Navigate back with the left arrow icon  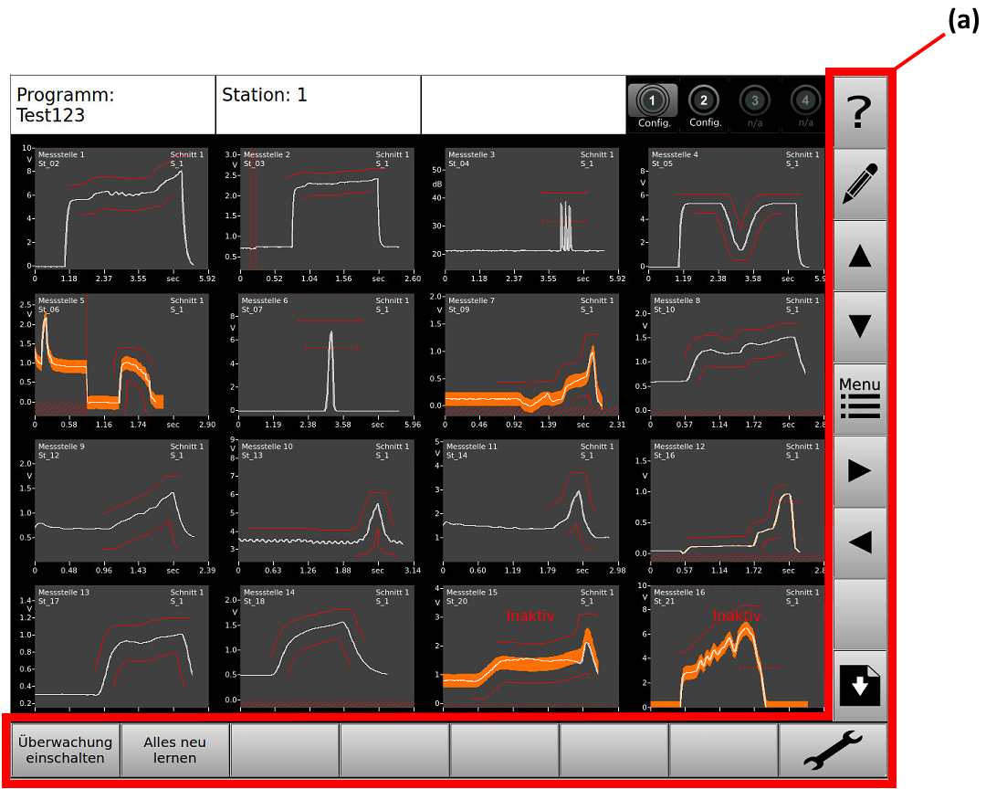859,539
